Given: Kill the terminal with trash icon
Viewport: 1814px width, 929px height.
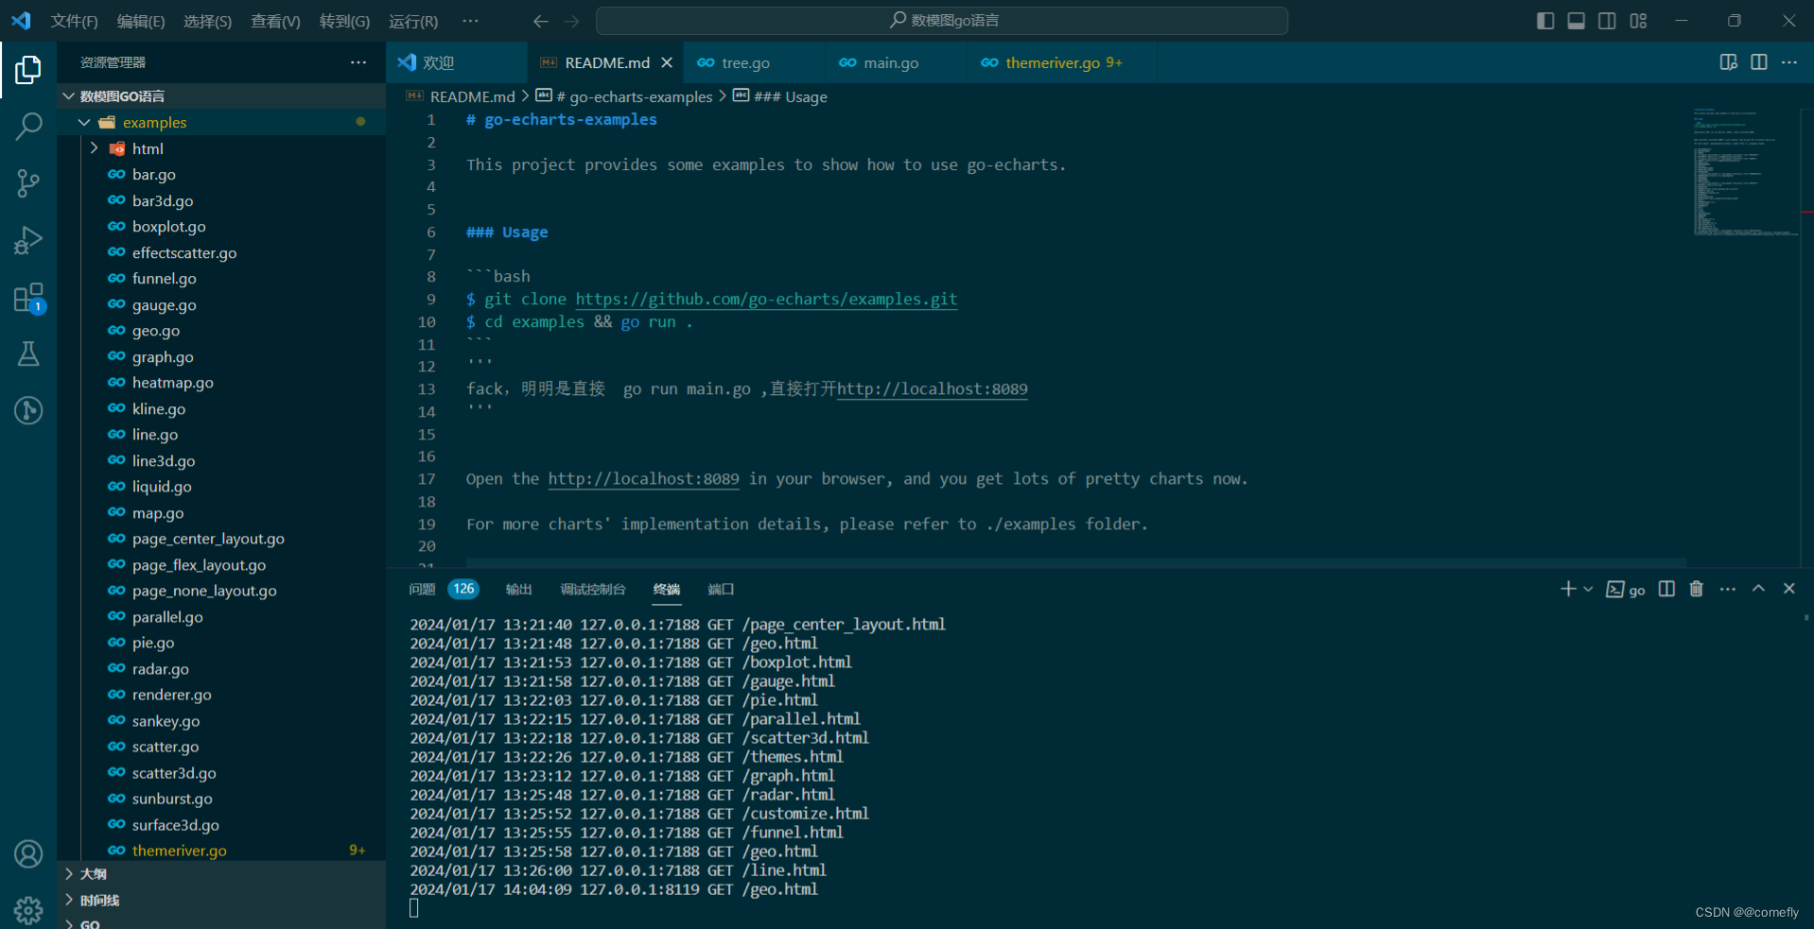Looking at the screenshot, I should (x=1697, y=589).
